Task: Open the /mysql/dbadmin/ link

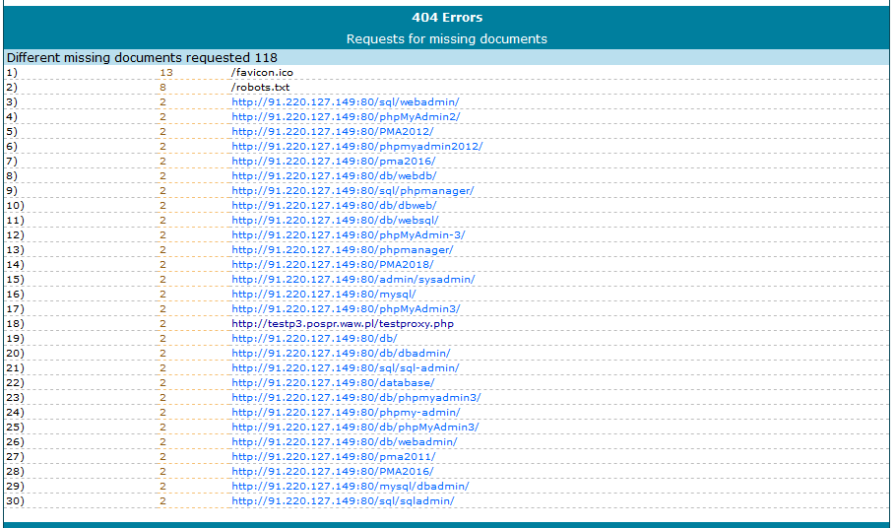Action: coord(351,487)
